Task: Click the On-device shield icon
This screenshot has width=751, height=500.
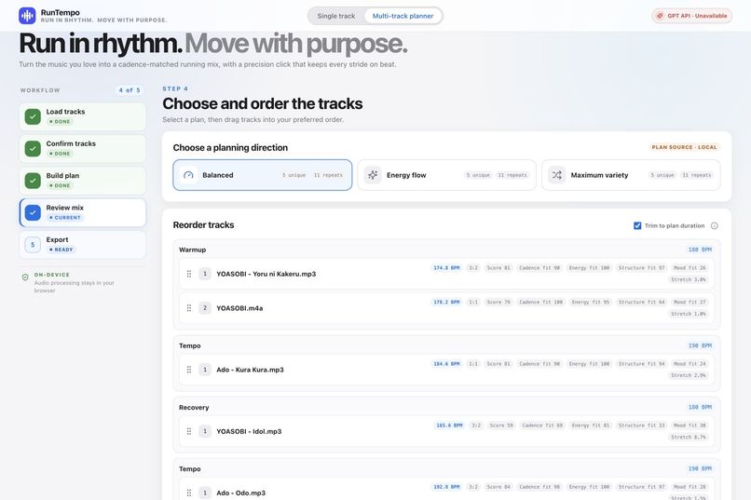Action: tap(25, 277)
